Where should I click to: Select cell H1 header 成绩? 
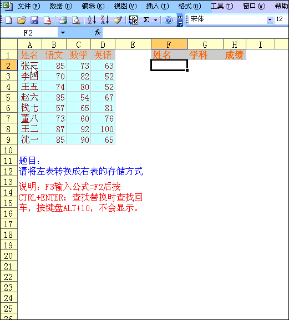tap(235, 55)
